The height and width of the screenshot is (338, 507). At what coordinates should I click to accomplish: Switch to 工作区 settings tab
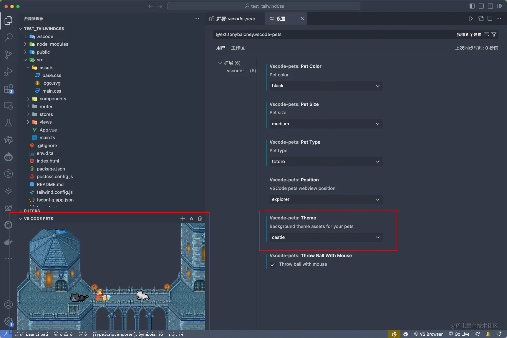click(238, 48)
